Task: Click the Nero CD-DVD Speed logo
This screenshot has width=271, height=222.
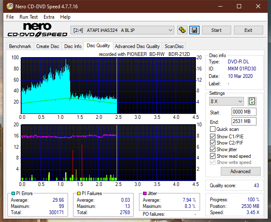Action: pos(37,30)
